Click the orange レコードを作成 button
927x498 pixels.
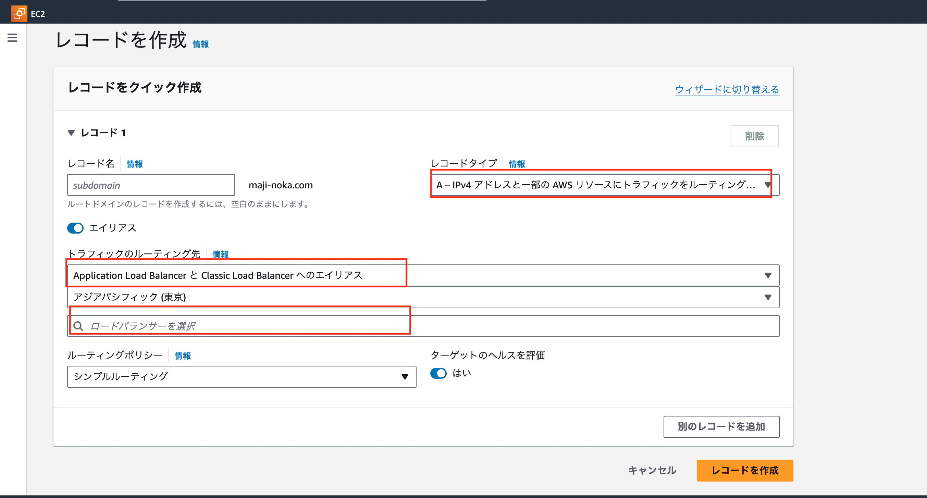(745, 470)
